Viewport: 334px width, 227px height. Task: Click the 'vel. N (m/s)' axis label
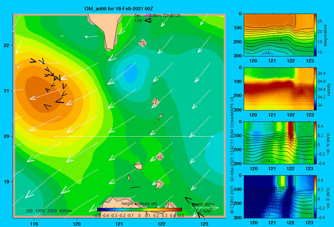coord(328,144)
